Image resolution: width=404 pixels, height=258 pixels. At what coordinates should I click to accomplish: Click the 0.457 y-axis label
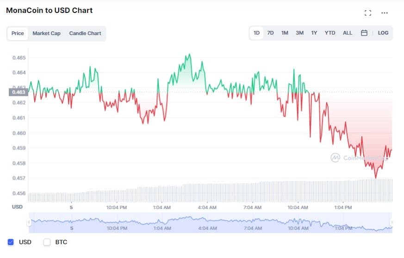pos(19,178)
